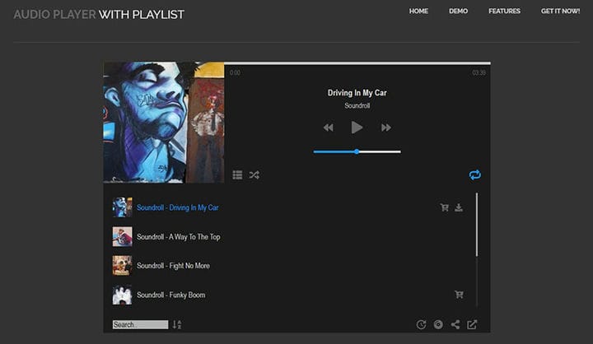Seek on the top progress bar

[357, 63]
